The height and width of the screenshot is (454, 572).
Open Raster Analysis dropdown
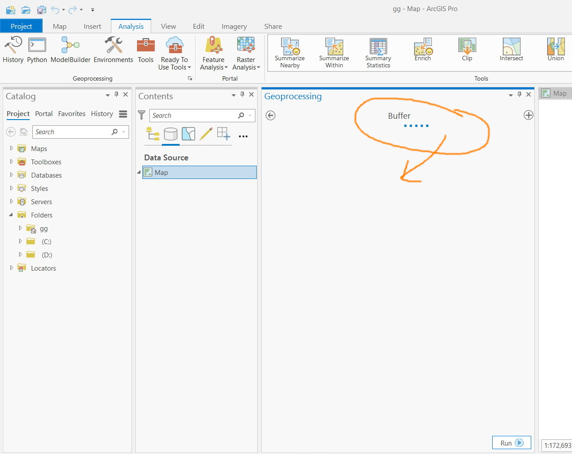click(x=246, y=54)
